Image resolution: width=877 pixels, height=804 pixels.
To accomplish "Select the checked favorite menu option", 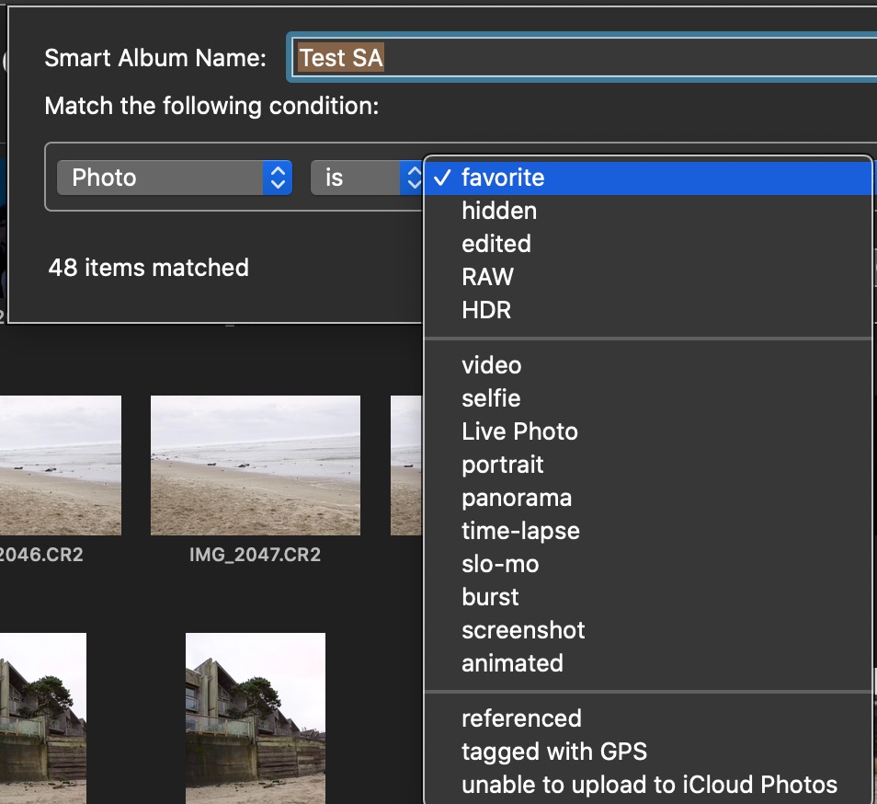I will 502,178.
